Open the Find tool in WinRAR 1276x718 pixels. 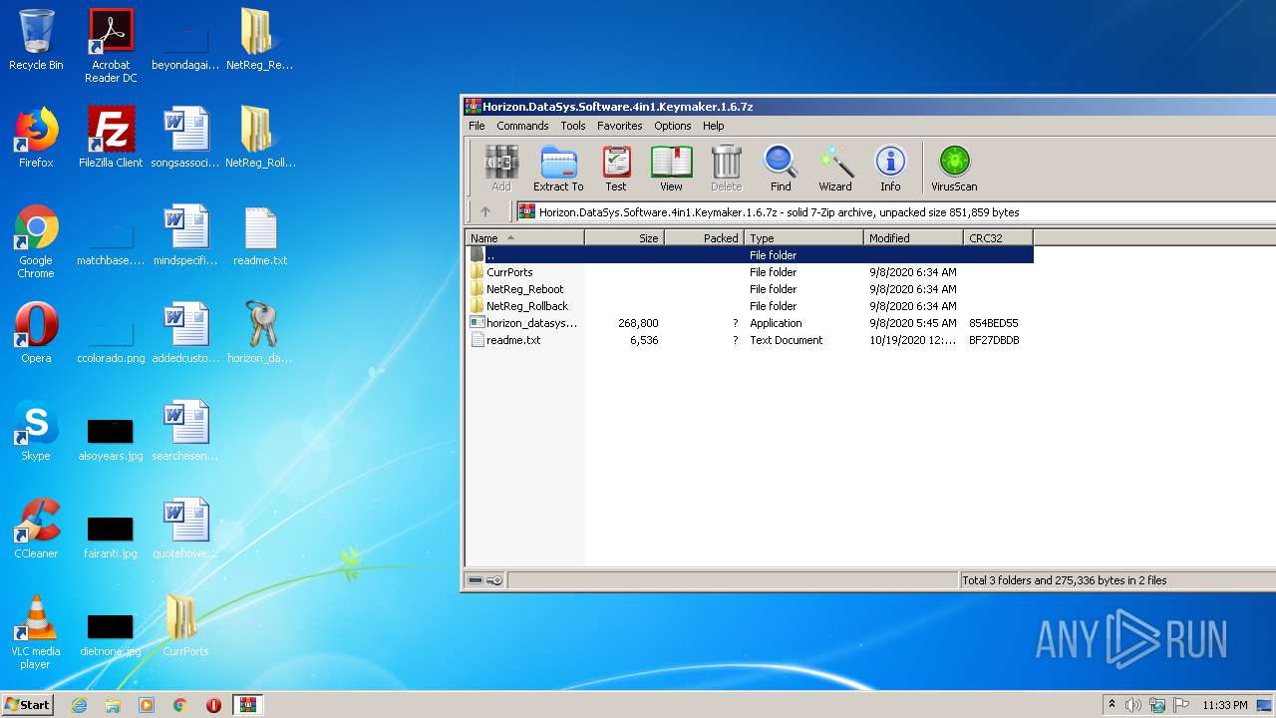[781, 168]
